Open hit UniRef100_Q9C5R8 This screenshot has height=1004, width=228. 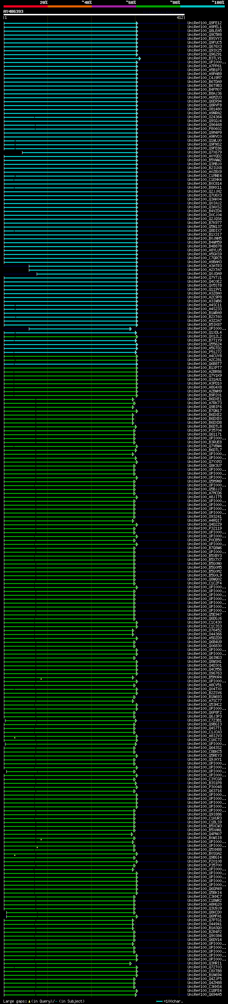click(x=204, y=35)
